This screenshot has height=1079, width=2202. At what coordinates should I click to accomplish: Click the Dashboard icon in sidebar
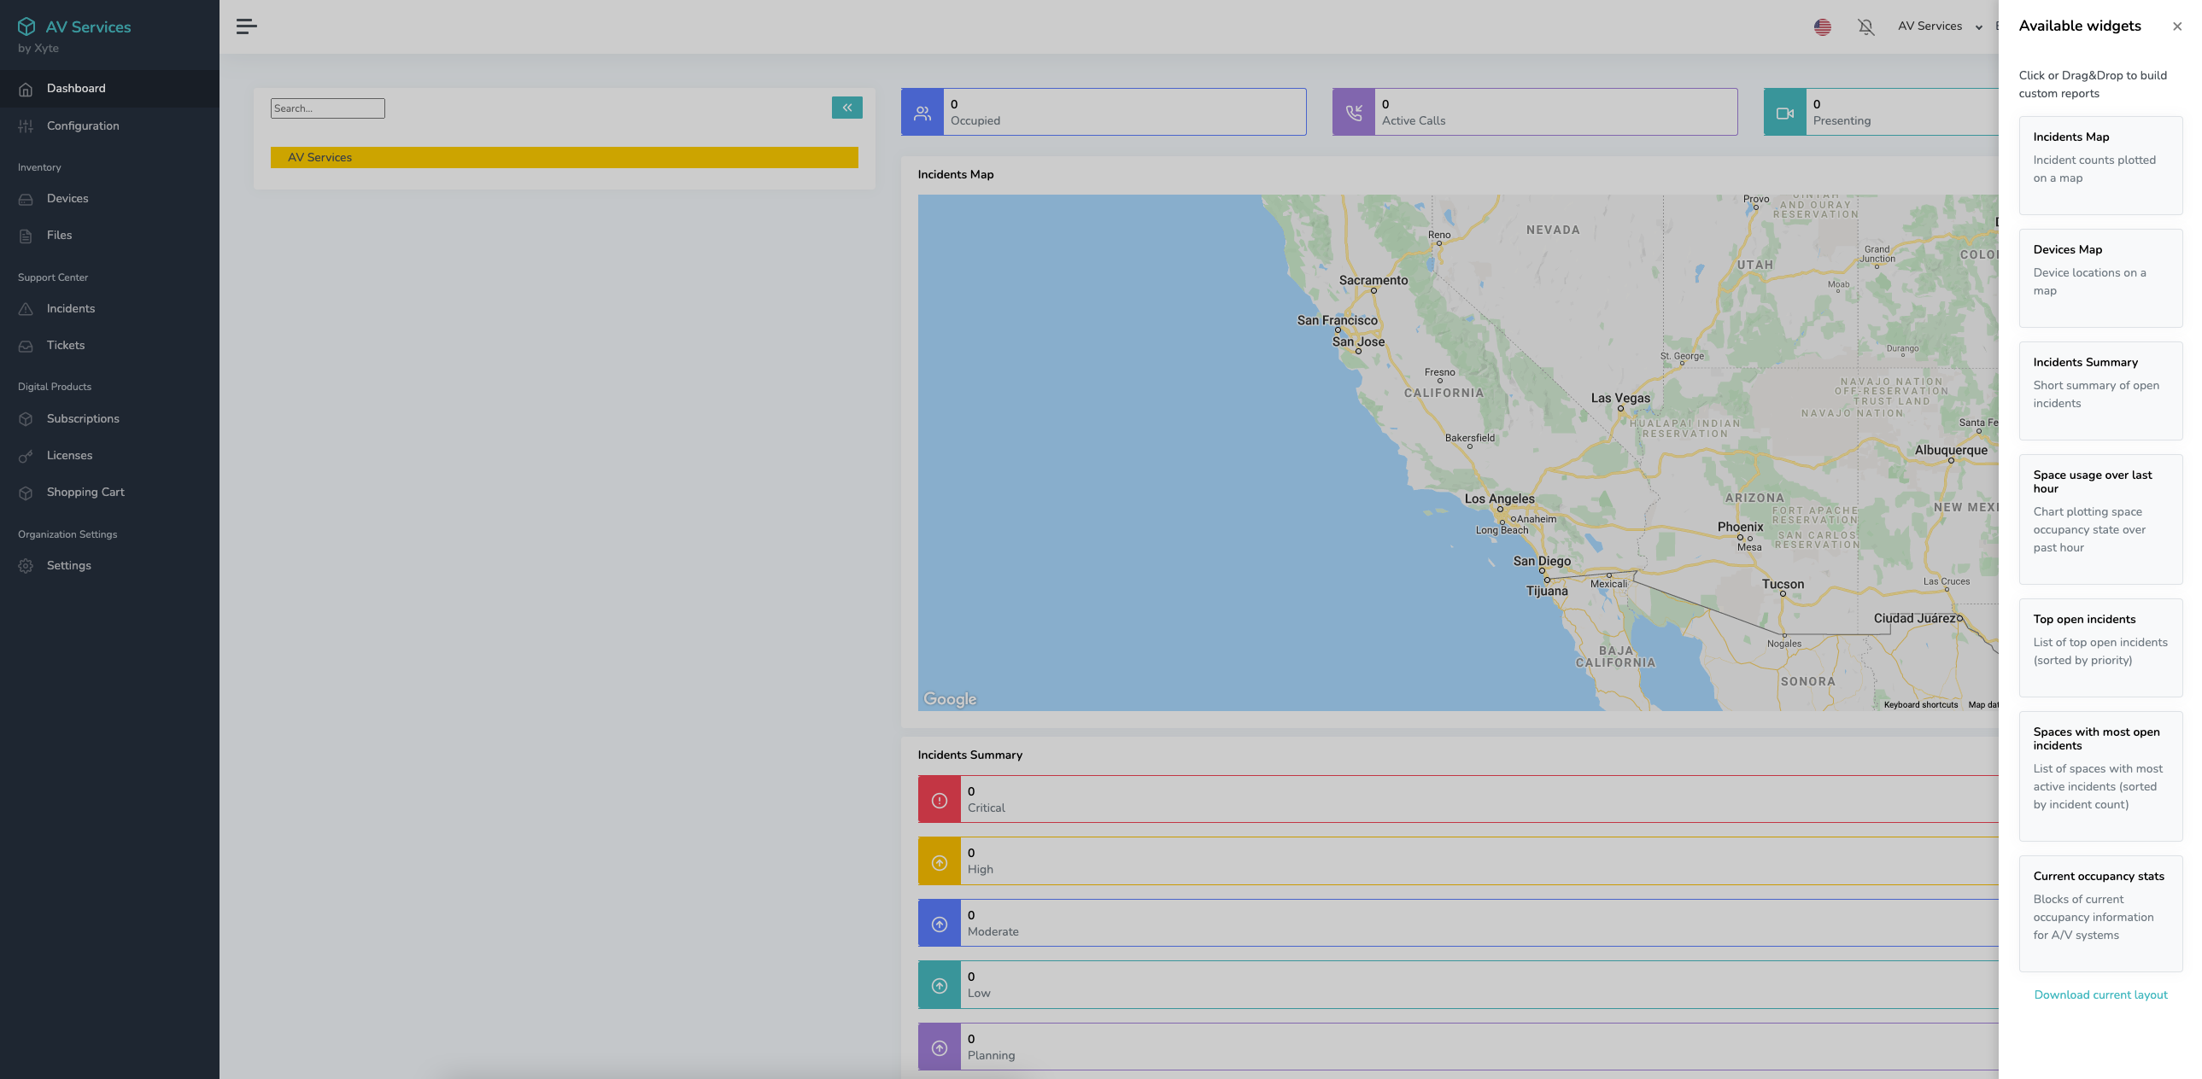[x=26, y=89]
